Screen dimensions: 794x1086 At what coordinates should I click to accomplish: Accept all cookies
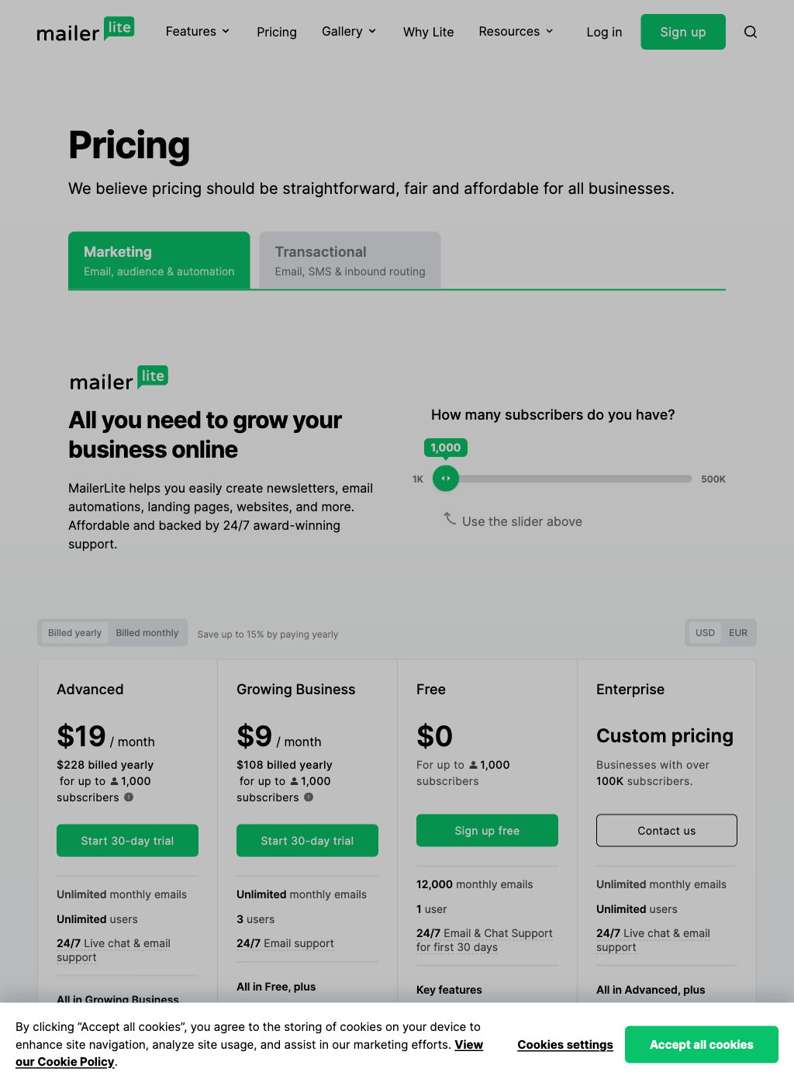tap(701, 1045)
